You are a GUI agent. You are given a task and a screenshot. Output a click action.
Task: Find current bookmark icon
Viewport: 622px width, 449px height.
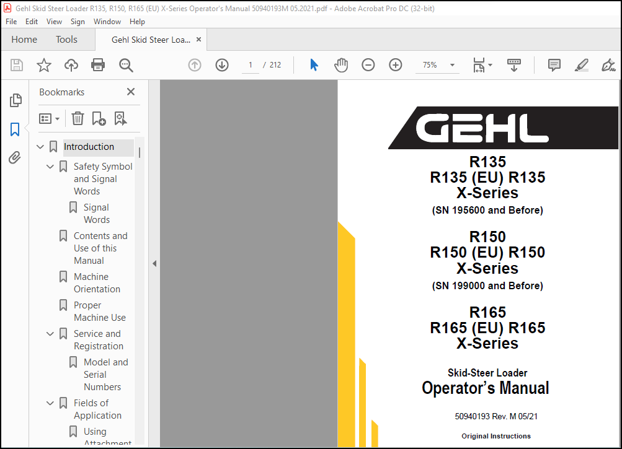120,118
